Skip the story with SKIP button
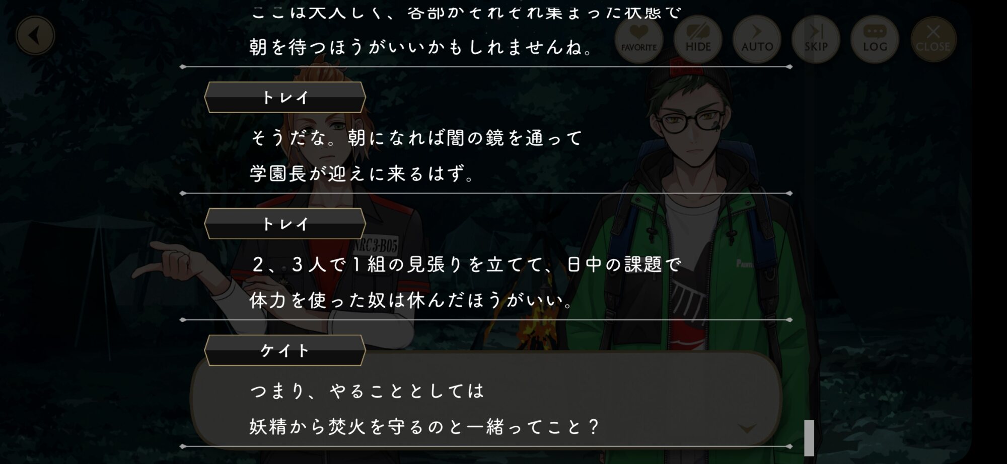Screen dimensions: 1007x464 point(816,39)
